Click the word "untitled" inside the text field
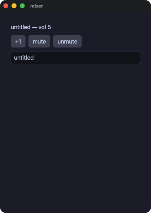Image resolution: width=151 pixels, height=213 pixels. pos(24,58)
